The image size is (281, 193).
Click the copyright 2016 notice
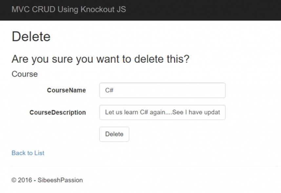(x=47, y=180)
